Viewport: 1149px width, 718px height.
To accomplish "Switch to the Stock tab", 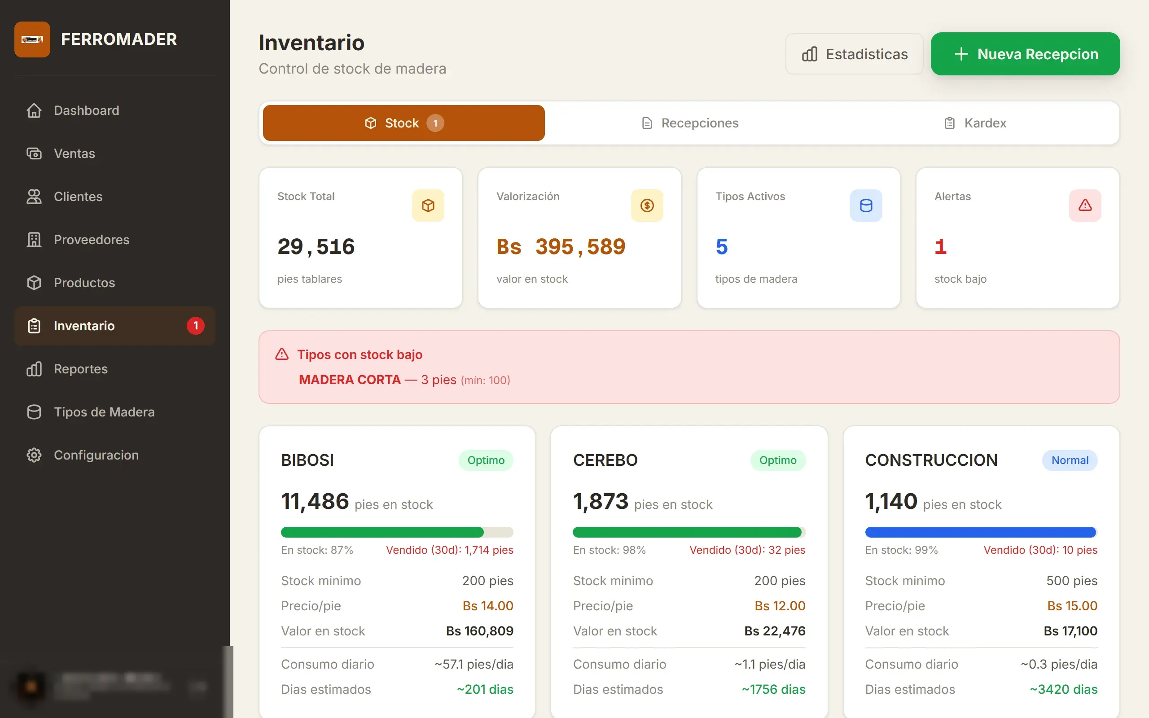I will (403, 123).
